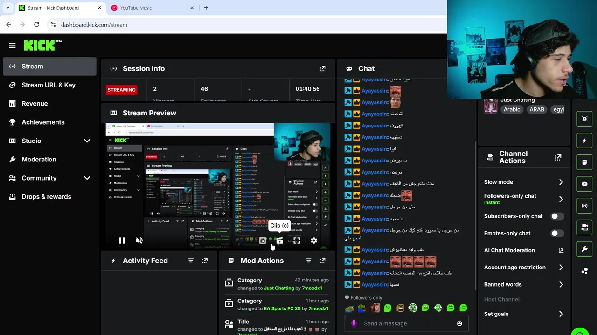Select Stream in the sidebar

click(x=50, y=66)
